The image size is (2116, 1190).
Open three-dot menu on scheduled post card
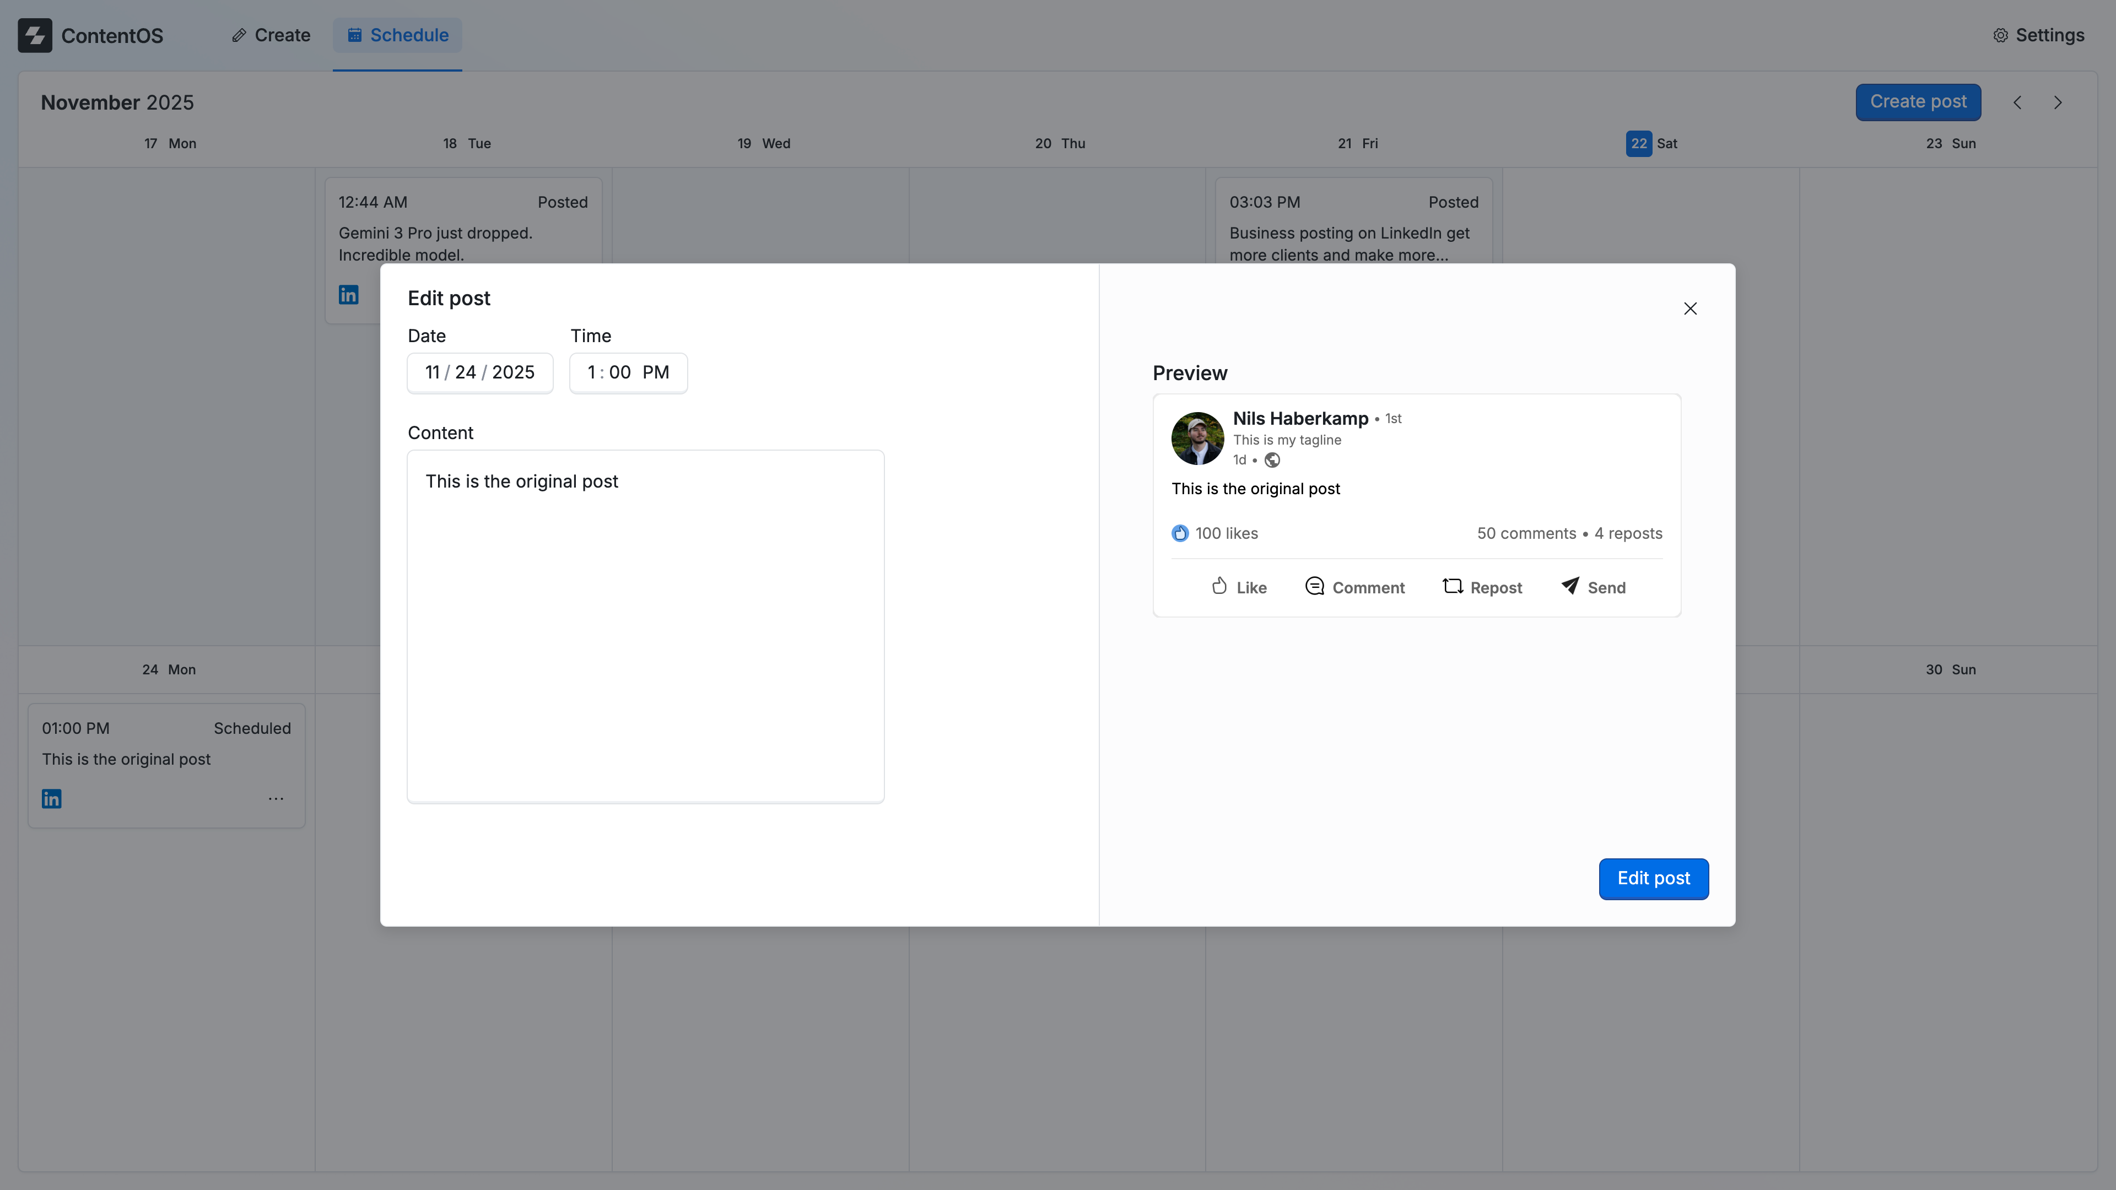coord(276,799)
